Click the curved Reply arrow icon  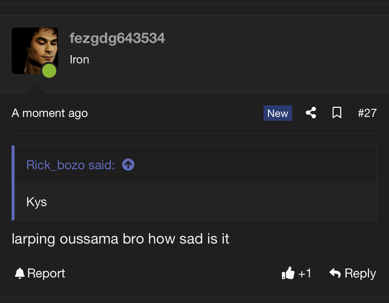(335, 273)
